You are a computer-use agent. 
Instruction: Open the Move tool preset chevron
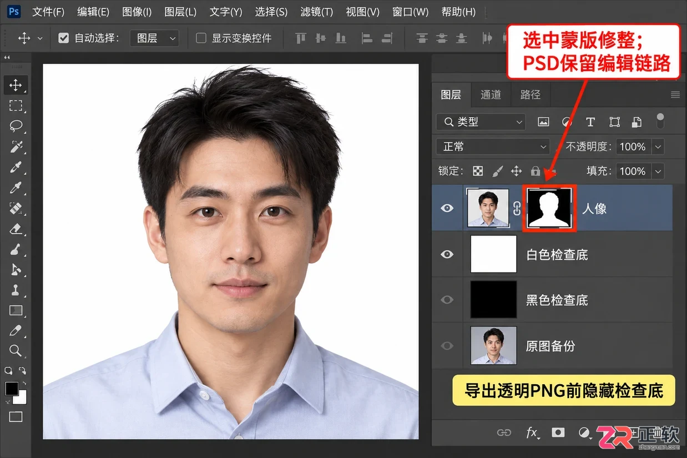click(x=39, y=38)
